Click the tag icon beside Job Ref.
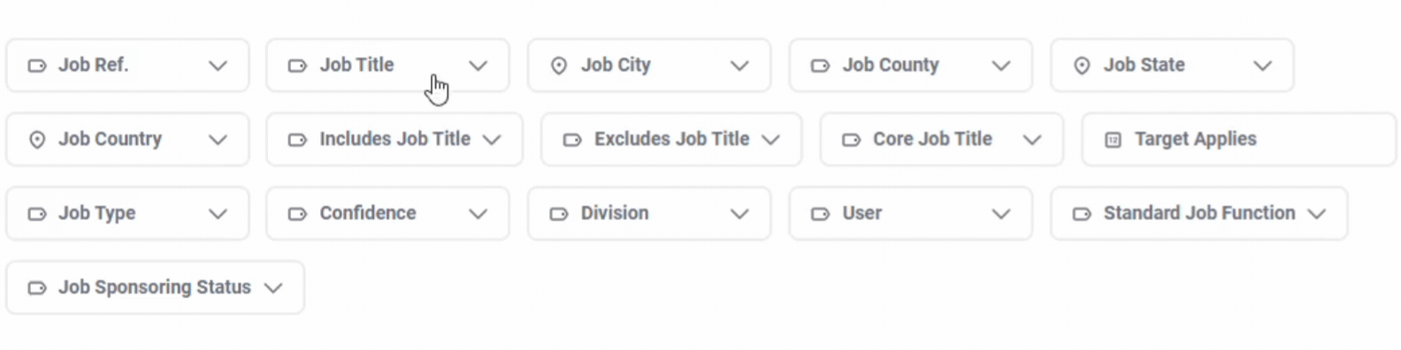 click(37, 65)
